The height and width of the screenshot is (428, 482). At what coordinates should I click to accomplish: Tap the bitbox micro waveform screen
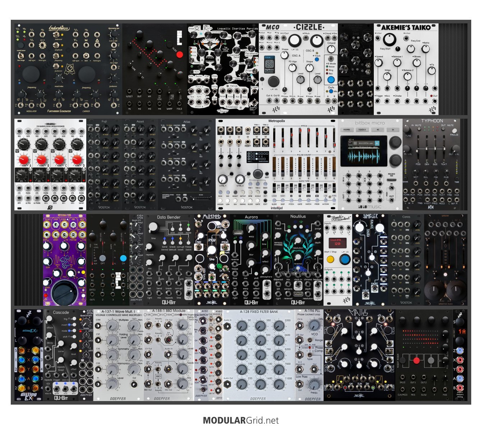click(x=364, y=152)
